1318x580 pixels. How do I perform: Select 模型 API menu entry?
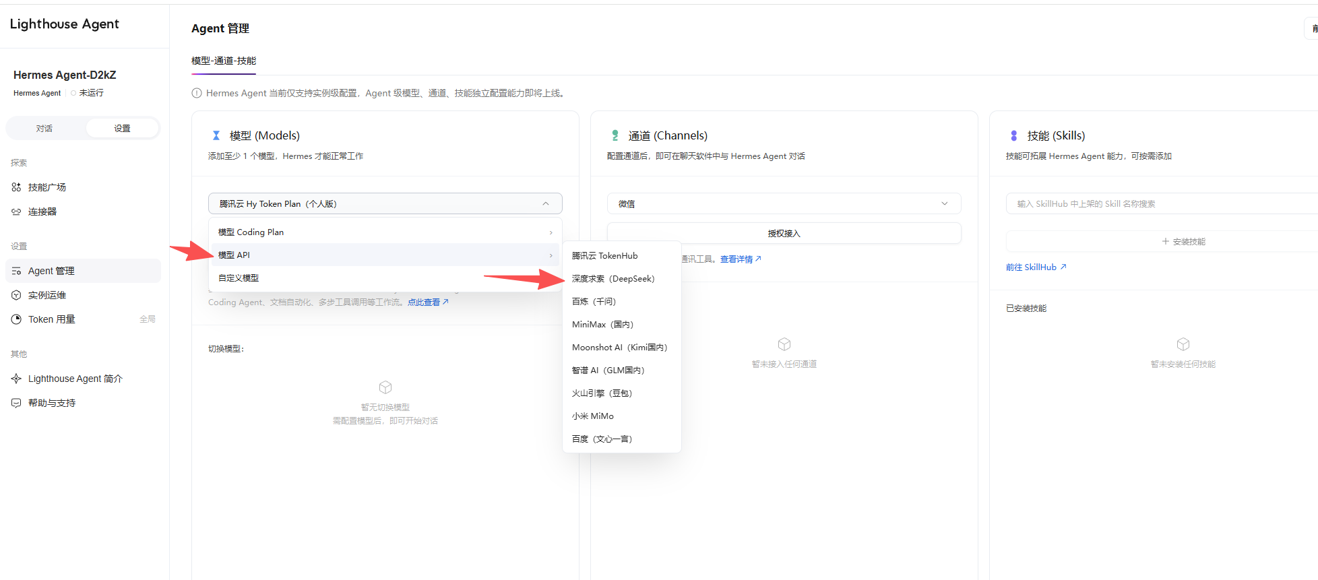[x=385, y=255]
